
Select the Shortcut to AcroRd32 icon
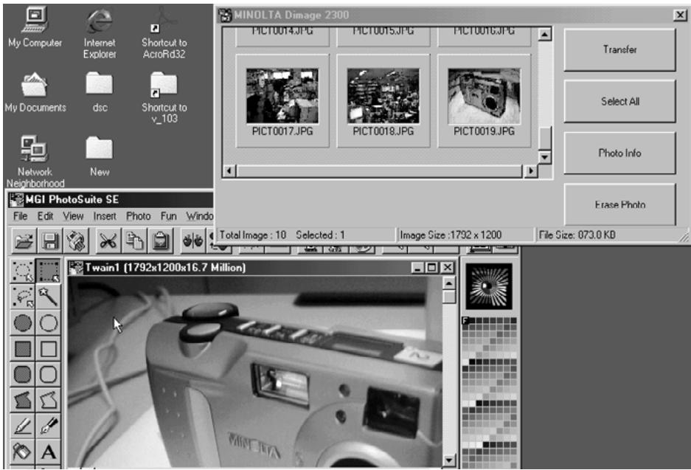point(164,33)
